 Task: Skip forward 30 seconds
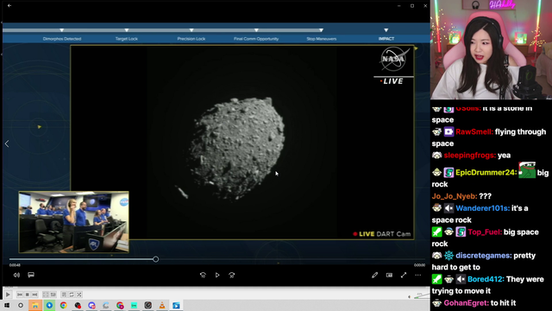(x=232, y=275)
